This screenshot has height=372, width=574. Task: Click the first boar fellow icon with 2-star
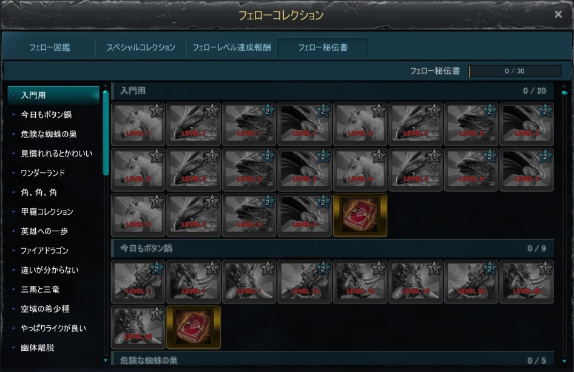(x=138, y=282)
